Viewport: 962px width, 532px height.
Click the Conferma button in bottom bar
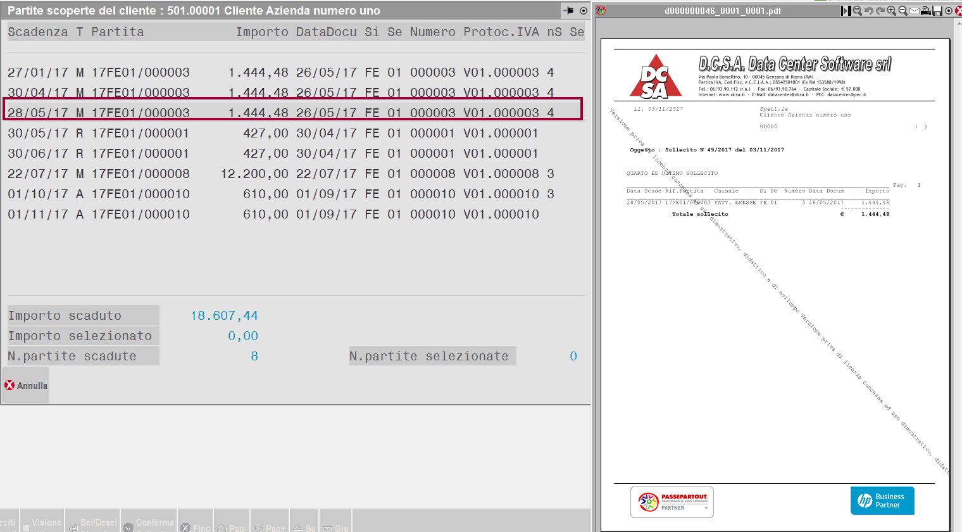click(x=149, y=523)
